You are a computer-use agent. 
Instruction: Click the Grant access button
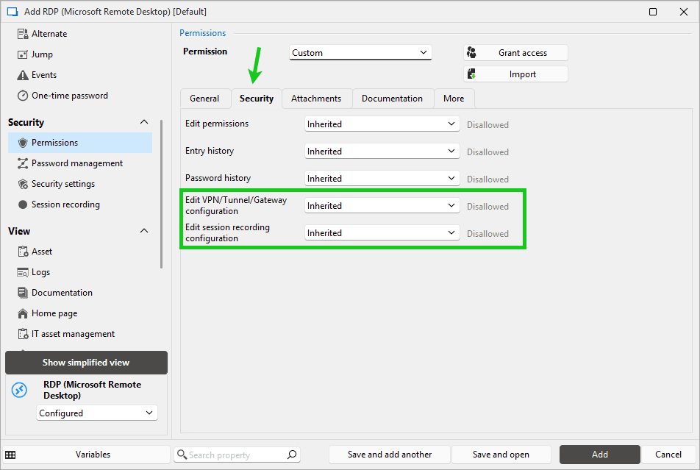click(x=516, y=52)
